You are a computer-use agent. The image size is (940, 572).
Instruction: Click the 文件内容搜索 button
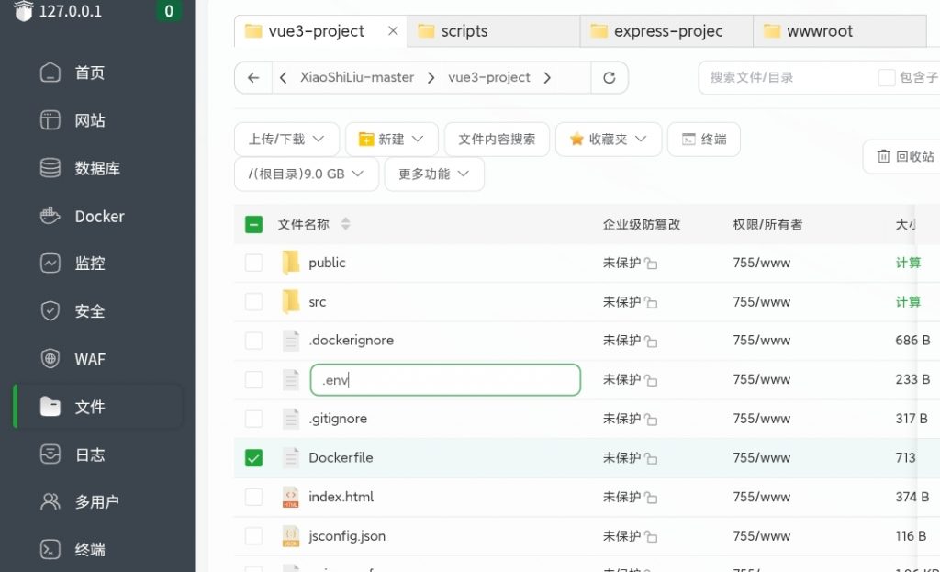(497, 140)
